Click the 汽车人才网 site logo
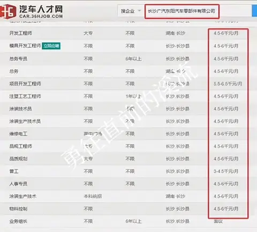The image size is (257, 232). click(x=32, y=11)
